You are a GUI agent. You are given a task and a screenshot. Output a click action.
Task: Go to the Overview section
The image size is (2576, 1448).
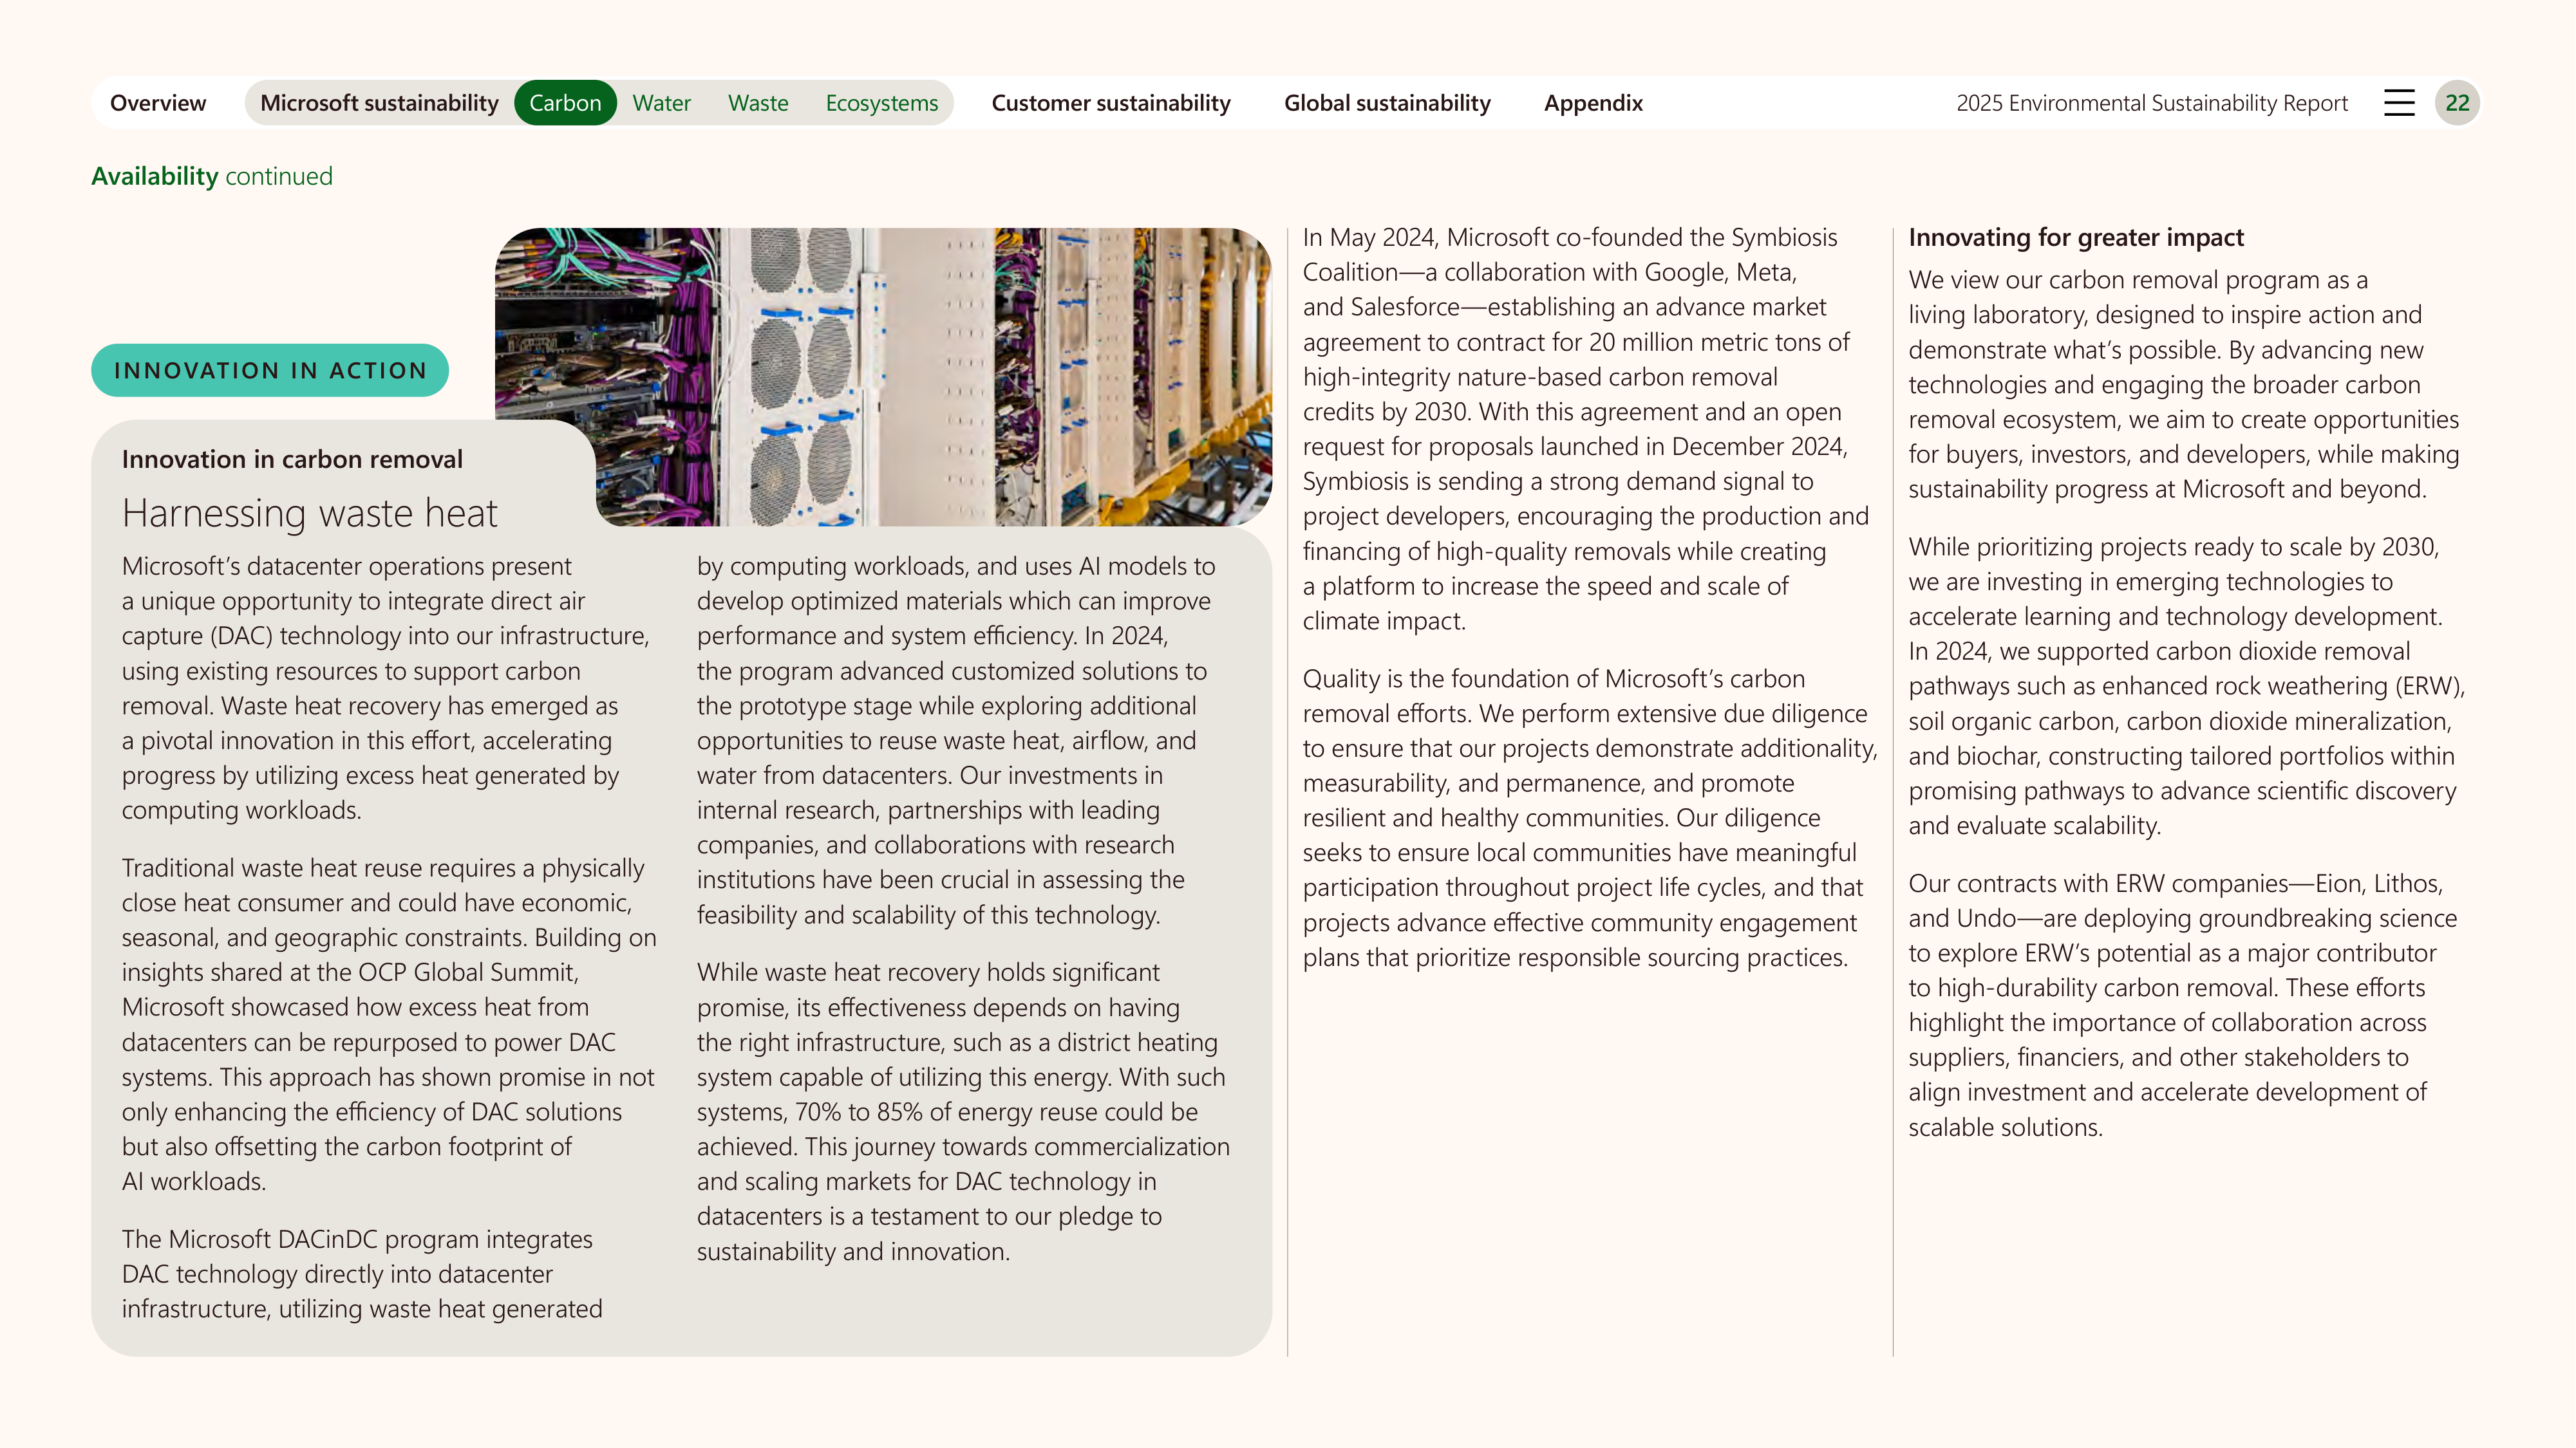(x=158, y=103)
